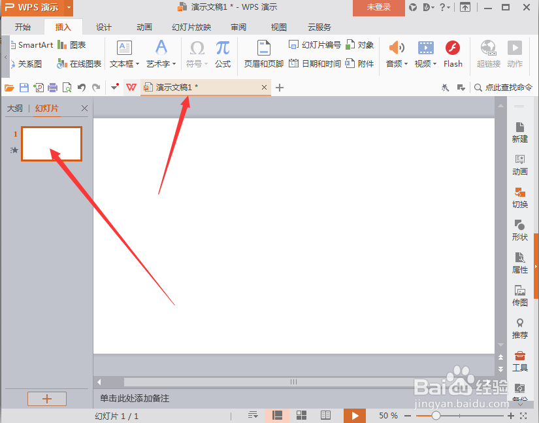Expand the WPS 演示 application menu arrow

click(69, 7)
